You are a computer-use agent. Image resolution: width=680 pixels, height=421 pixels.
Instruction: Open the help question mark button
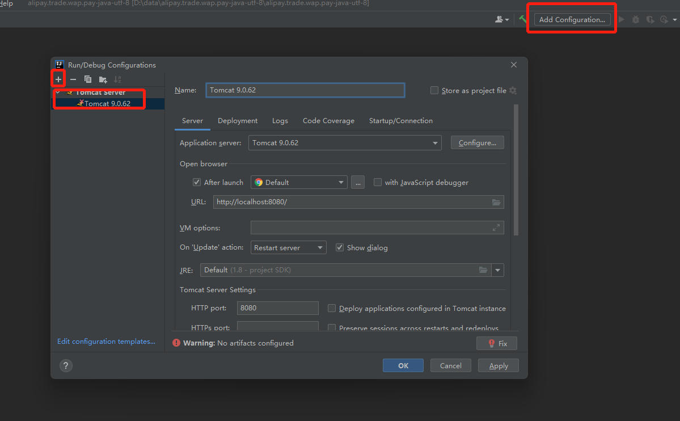(x=66, y=365)
